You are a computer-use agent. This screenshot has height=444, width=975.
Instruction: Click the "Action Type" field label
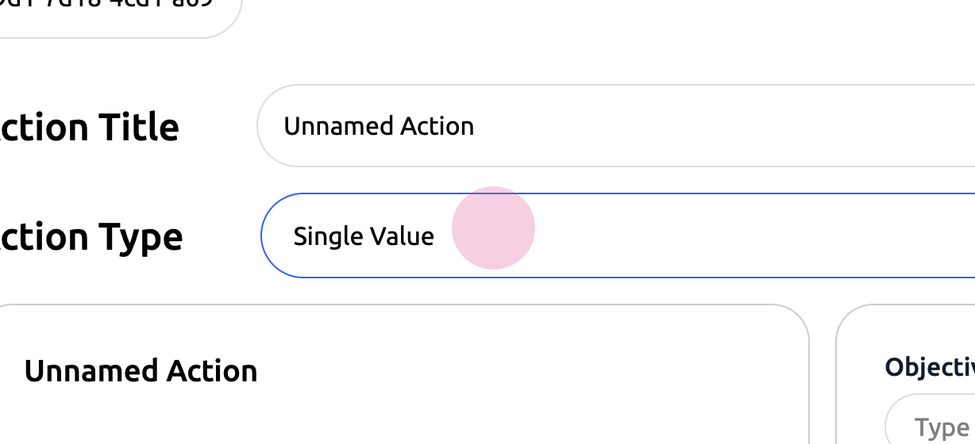coord(91,236)
